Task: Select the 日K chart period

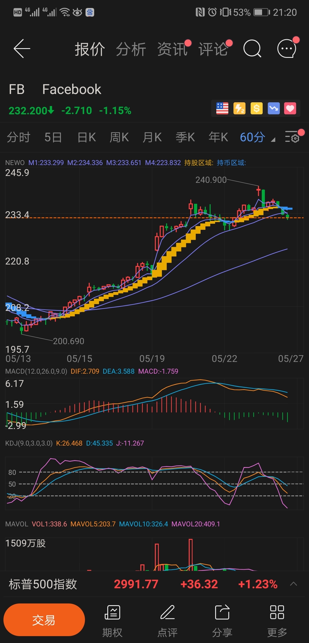Action: click(87, 137)
